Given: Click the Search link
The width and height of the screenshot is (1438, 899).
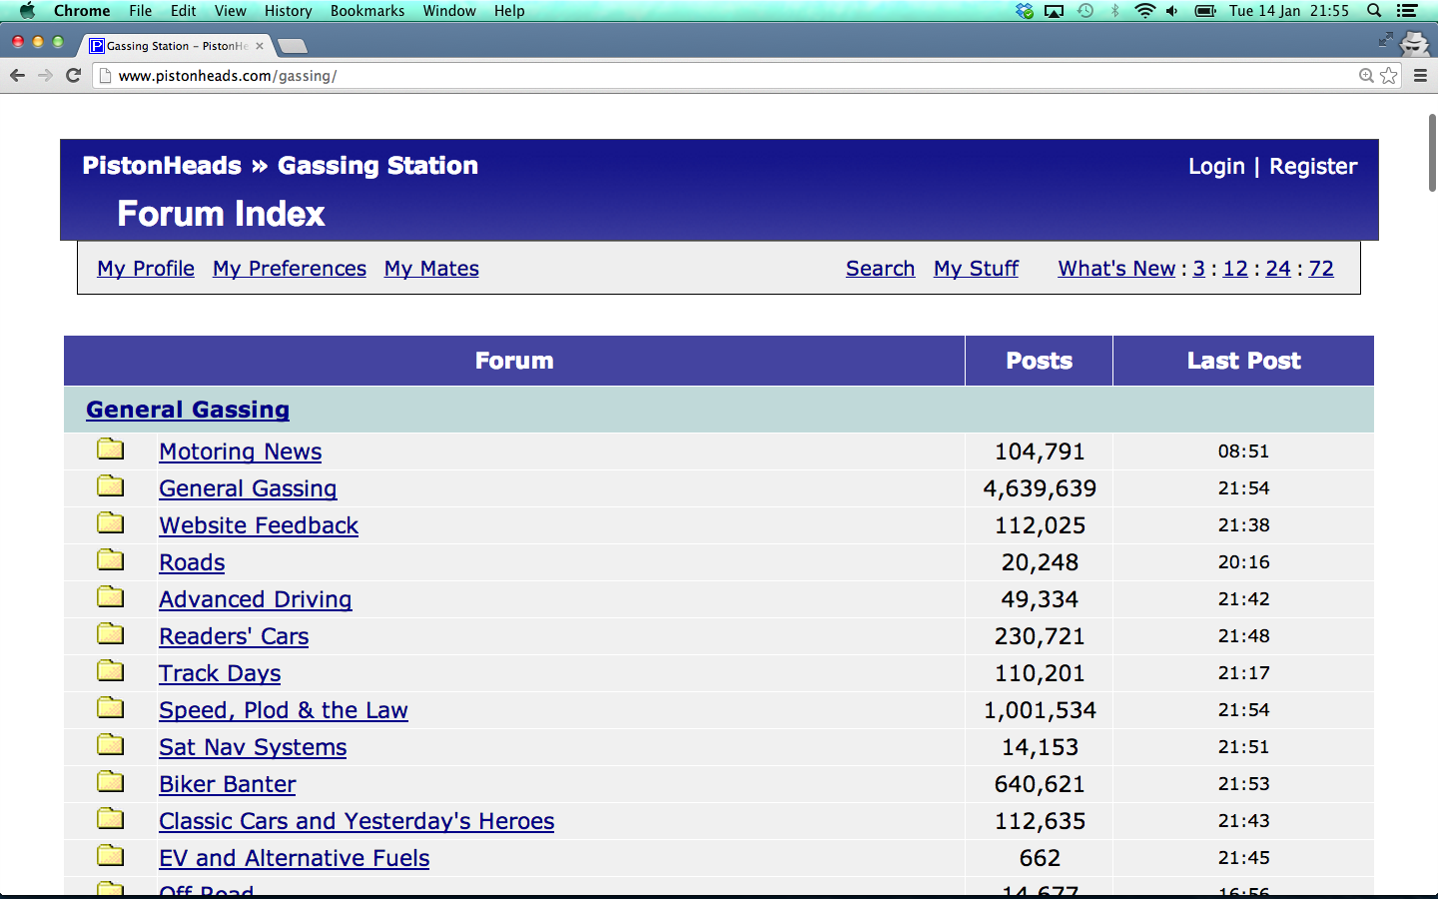Looking at the screenshot, I should 881,269.
